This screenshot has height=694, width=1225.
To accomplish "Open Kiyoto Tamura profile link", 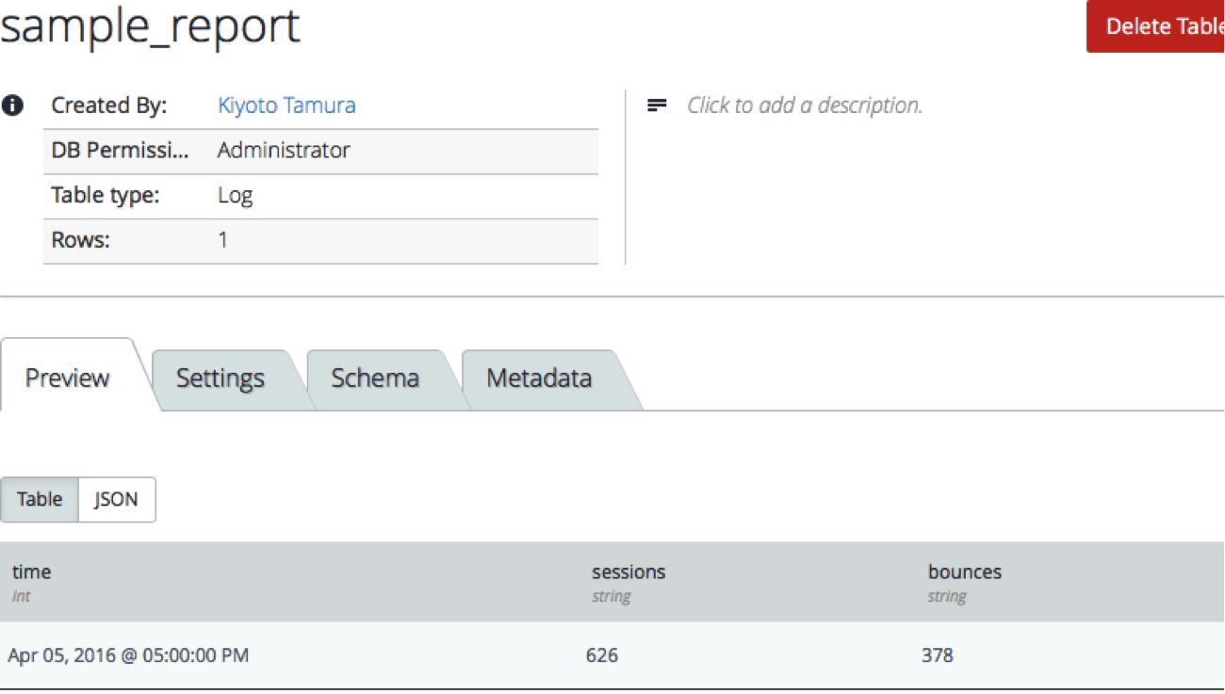I will tap(286, 105).
